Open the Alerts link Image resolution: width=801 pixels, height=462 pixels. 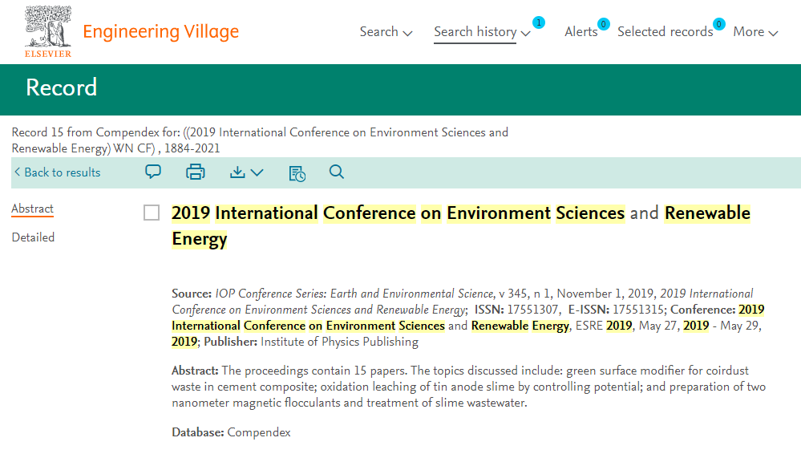point(581,32)
